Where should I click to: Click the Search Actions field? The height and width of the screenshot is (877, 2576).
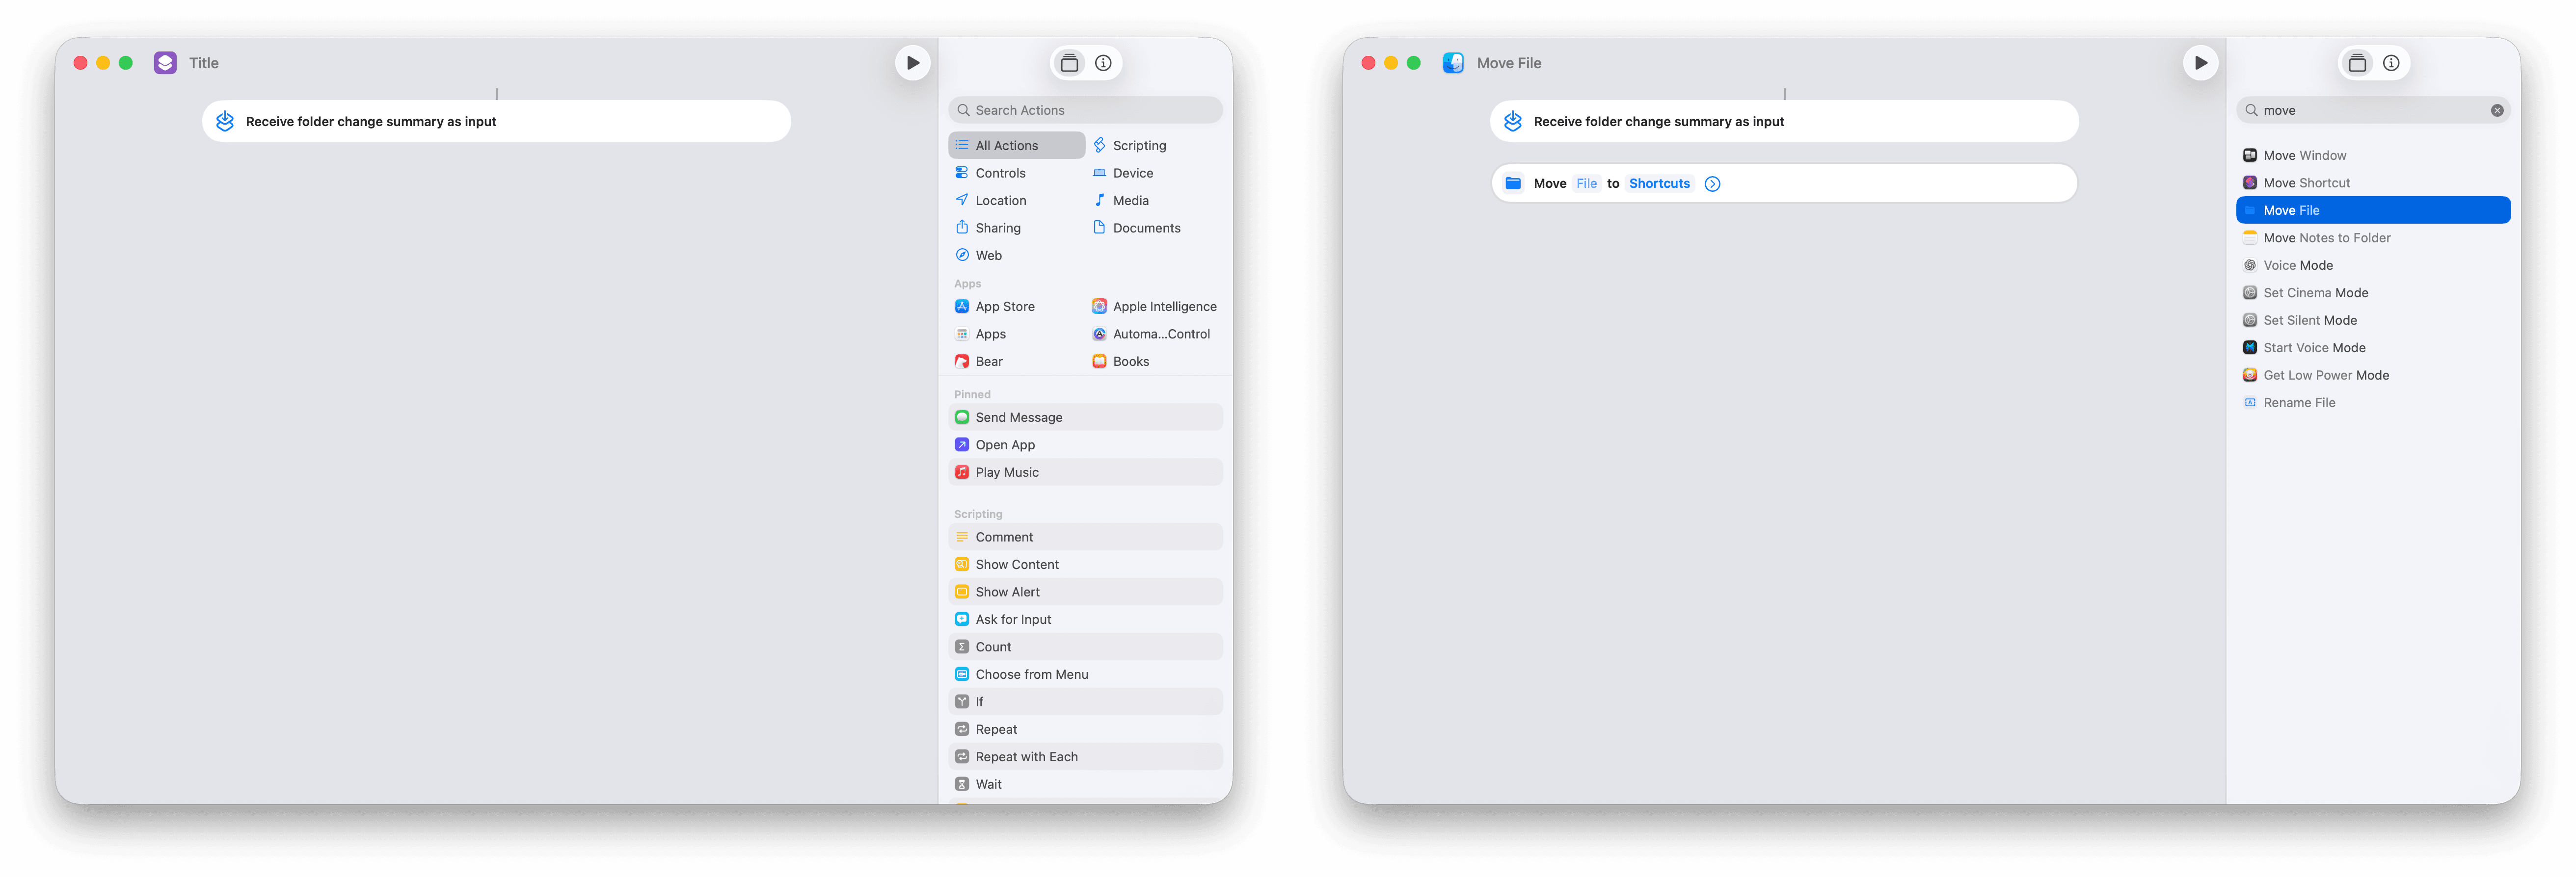click(x=1085, y=111)
